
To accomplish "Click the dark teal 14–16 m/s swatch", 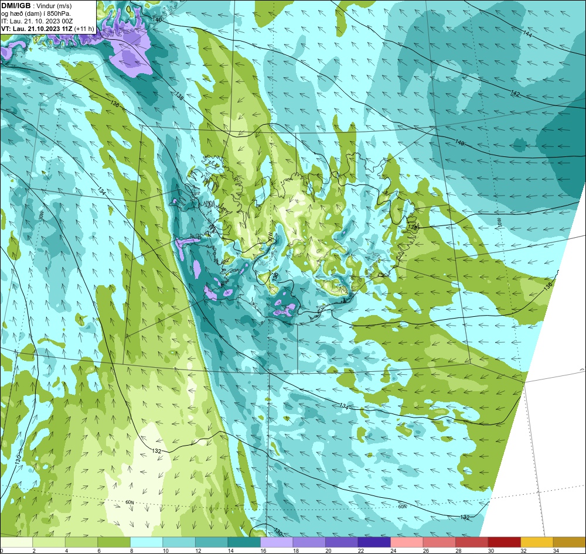I will click(x=244, y=542).
